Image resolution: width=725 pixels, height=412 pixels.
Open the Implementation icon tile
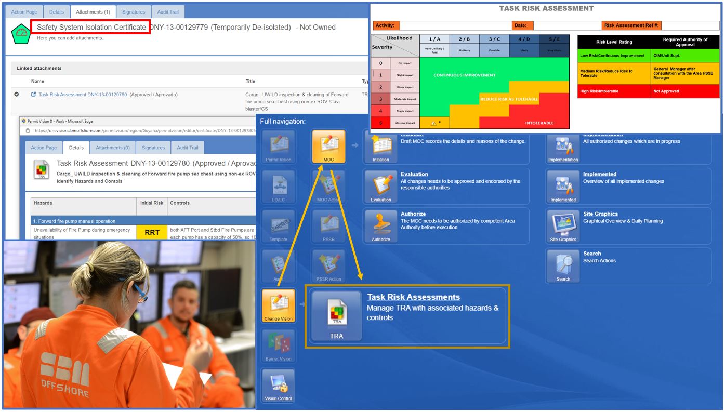[x=563, y=147]
